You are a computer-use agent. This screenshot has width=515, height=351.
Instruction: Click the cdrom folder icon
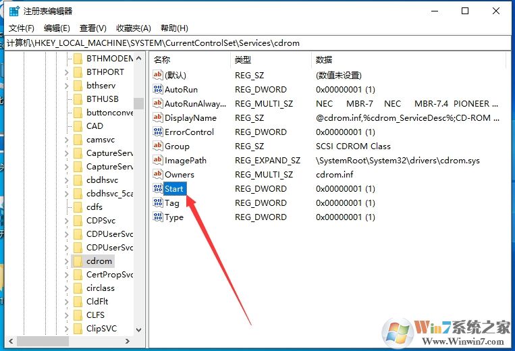[78, 261]
